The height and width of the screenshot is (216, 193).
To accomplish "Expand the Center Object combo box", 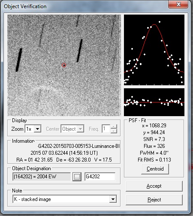I will tap(81, 129).
